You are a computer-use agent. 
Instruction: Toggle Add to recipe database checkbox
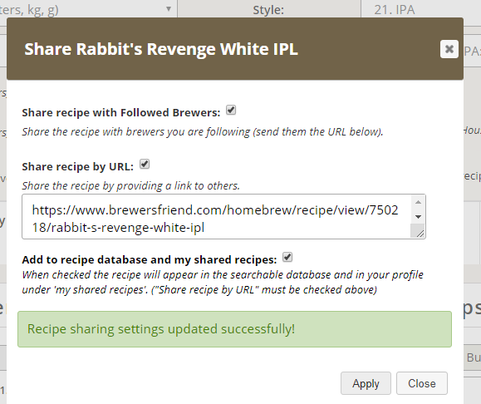click(x=287, y=257)
